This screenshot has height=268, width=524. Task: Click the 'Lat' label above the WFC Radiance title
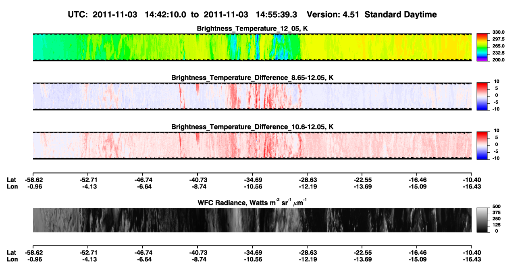point(12,180)
